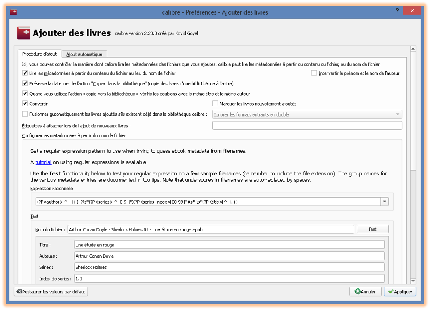Click the Auteurs result field
Screen dimensions: 430x310
point(229,256)
